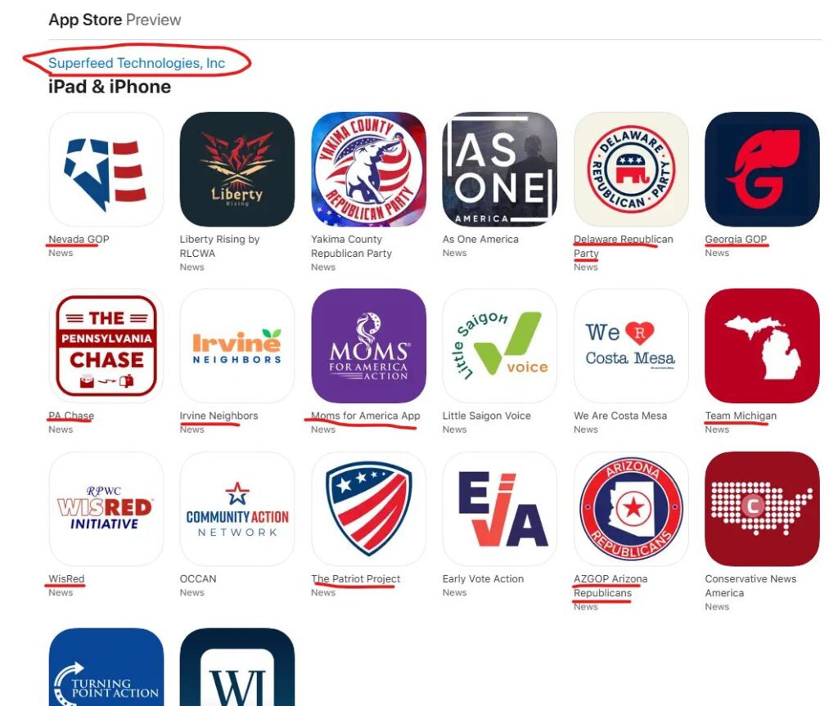The image size is (838, 706).
Task: Click the Liberty Rising phoenix app icon
Action: (237, 169)
